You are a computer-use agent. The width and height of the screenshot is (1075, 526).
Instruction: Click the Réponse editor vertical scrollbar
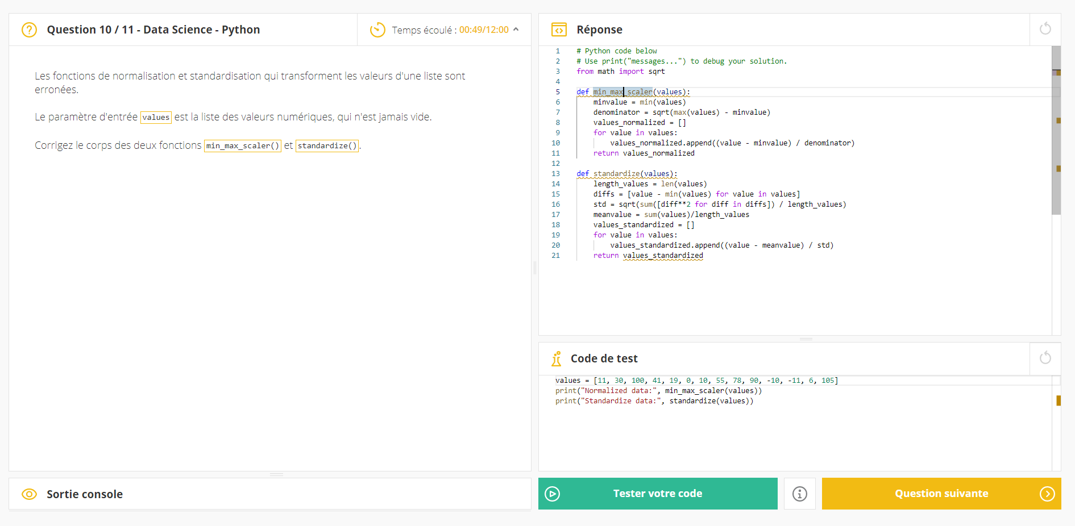point(1056,131)
